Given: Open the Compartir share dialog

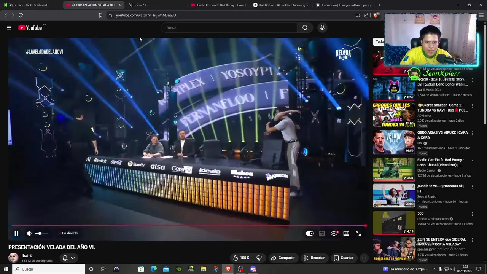Looking at the screenshot, I should (x=283, y=258).
